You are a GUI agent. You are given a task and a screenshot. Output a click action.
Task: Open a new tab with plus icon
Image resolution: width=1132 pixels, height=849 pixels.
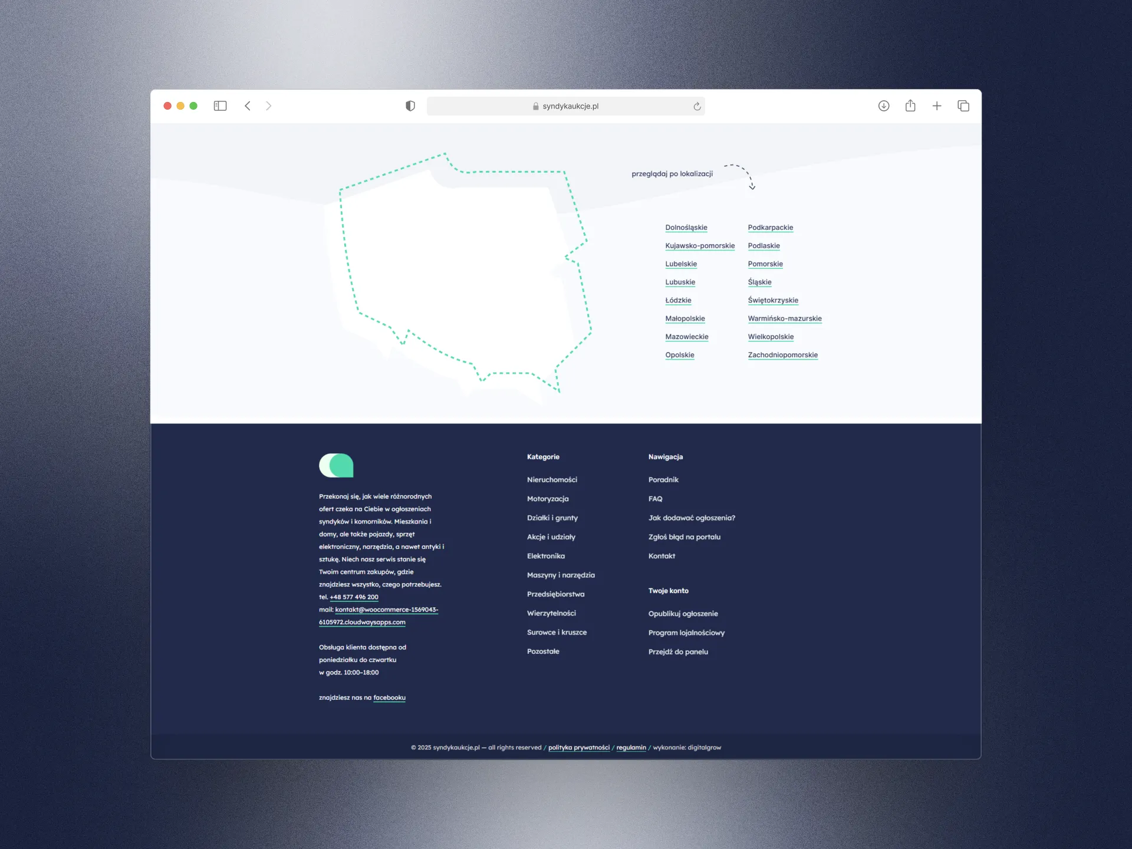tap(937, 106)
